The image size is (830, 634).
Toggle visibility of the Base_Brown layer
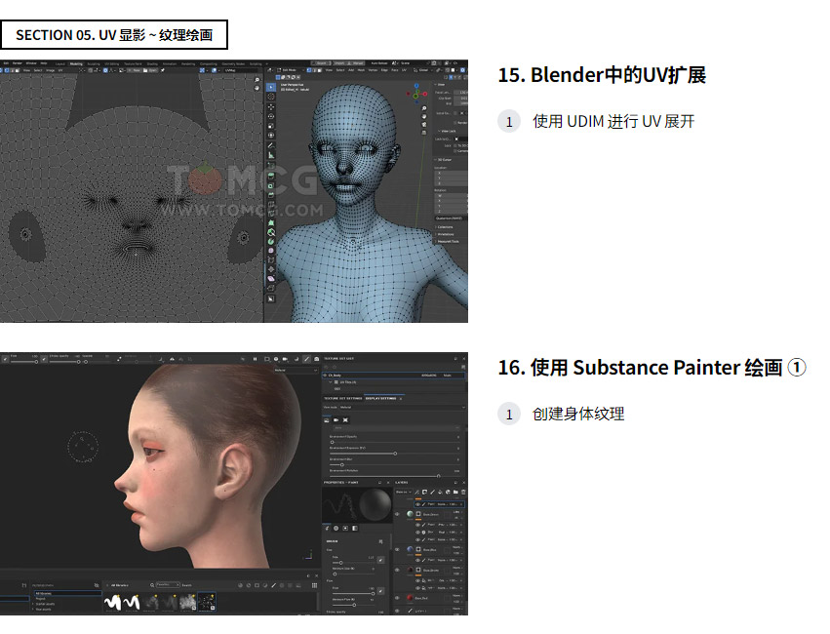click(x=397, y=570)
